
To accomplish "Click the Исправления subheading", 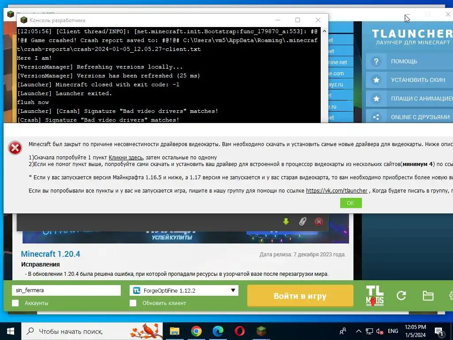I will click(40, 265).
